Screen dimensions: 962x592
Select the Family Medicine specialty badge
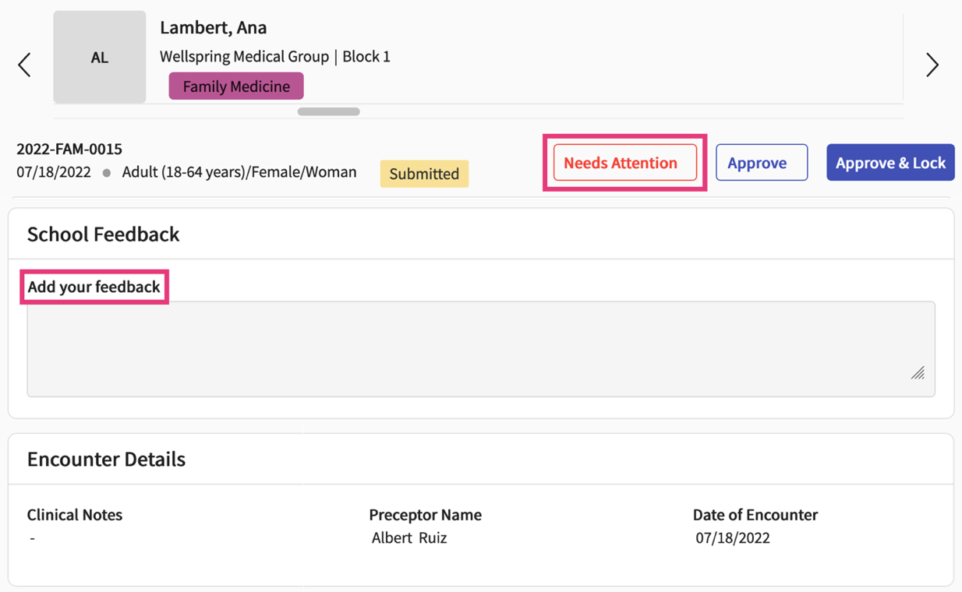pos(235,86)
